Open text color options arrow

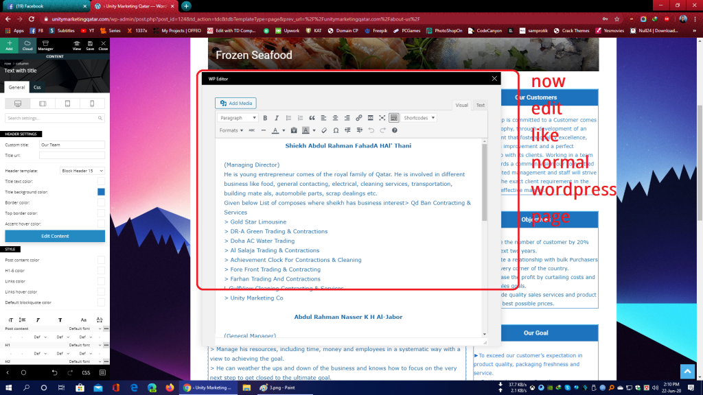pos(284,130)
